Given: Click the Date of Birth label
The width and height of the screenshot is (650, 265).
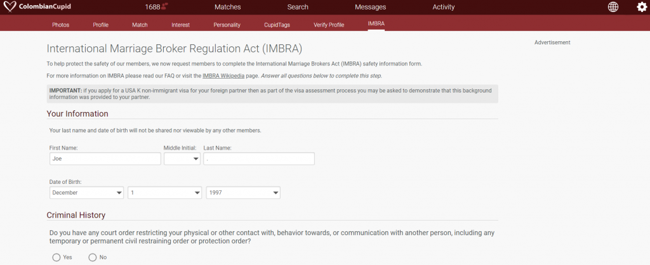Looking at the screenshot, I should point(65,182).
